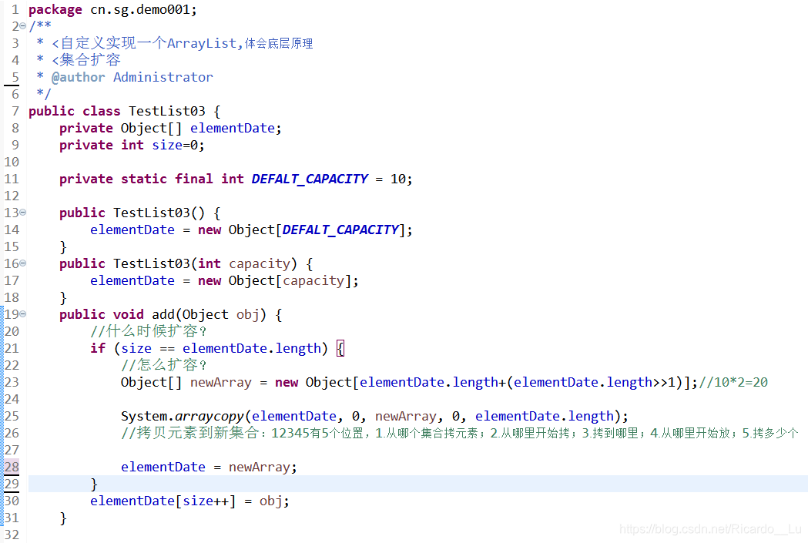Click 'package' keyword on line 1
The image size is (808, 543).
[55, 10]
